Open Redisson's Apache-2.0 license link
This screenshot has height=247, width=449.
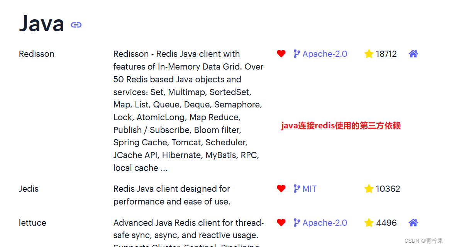point(325,54)
